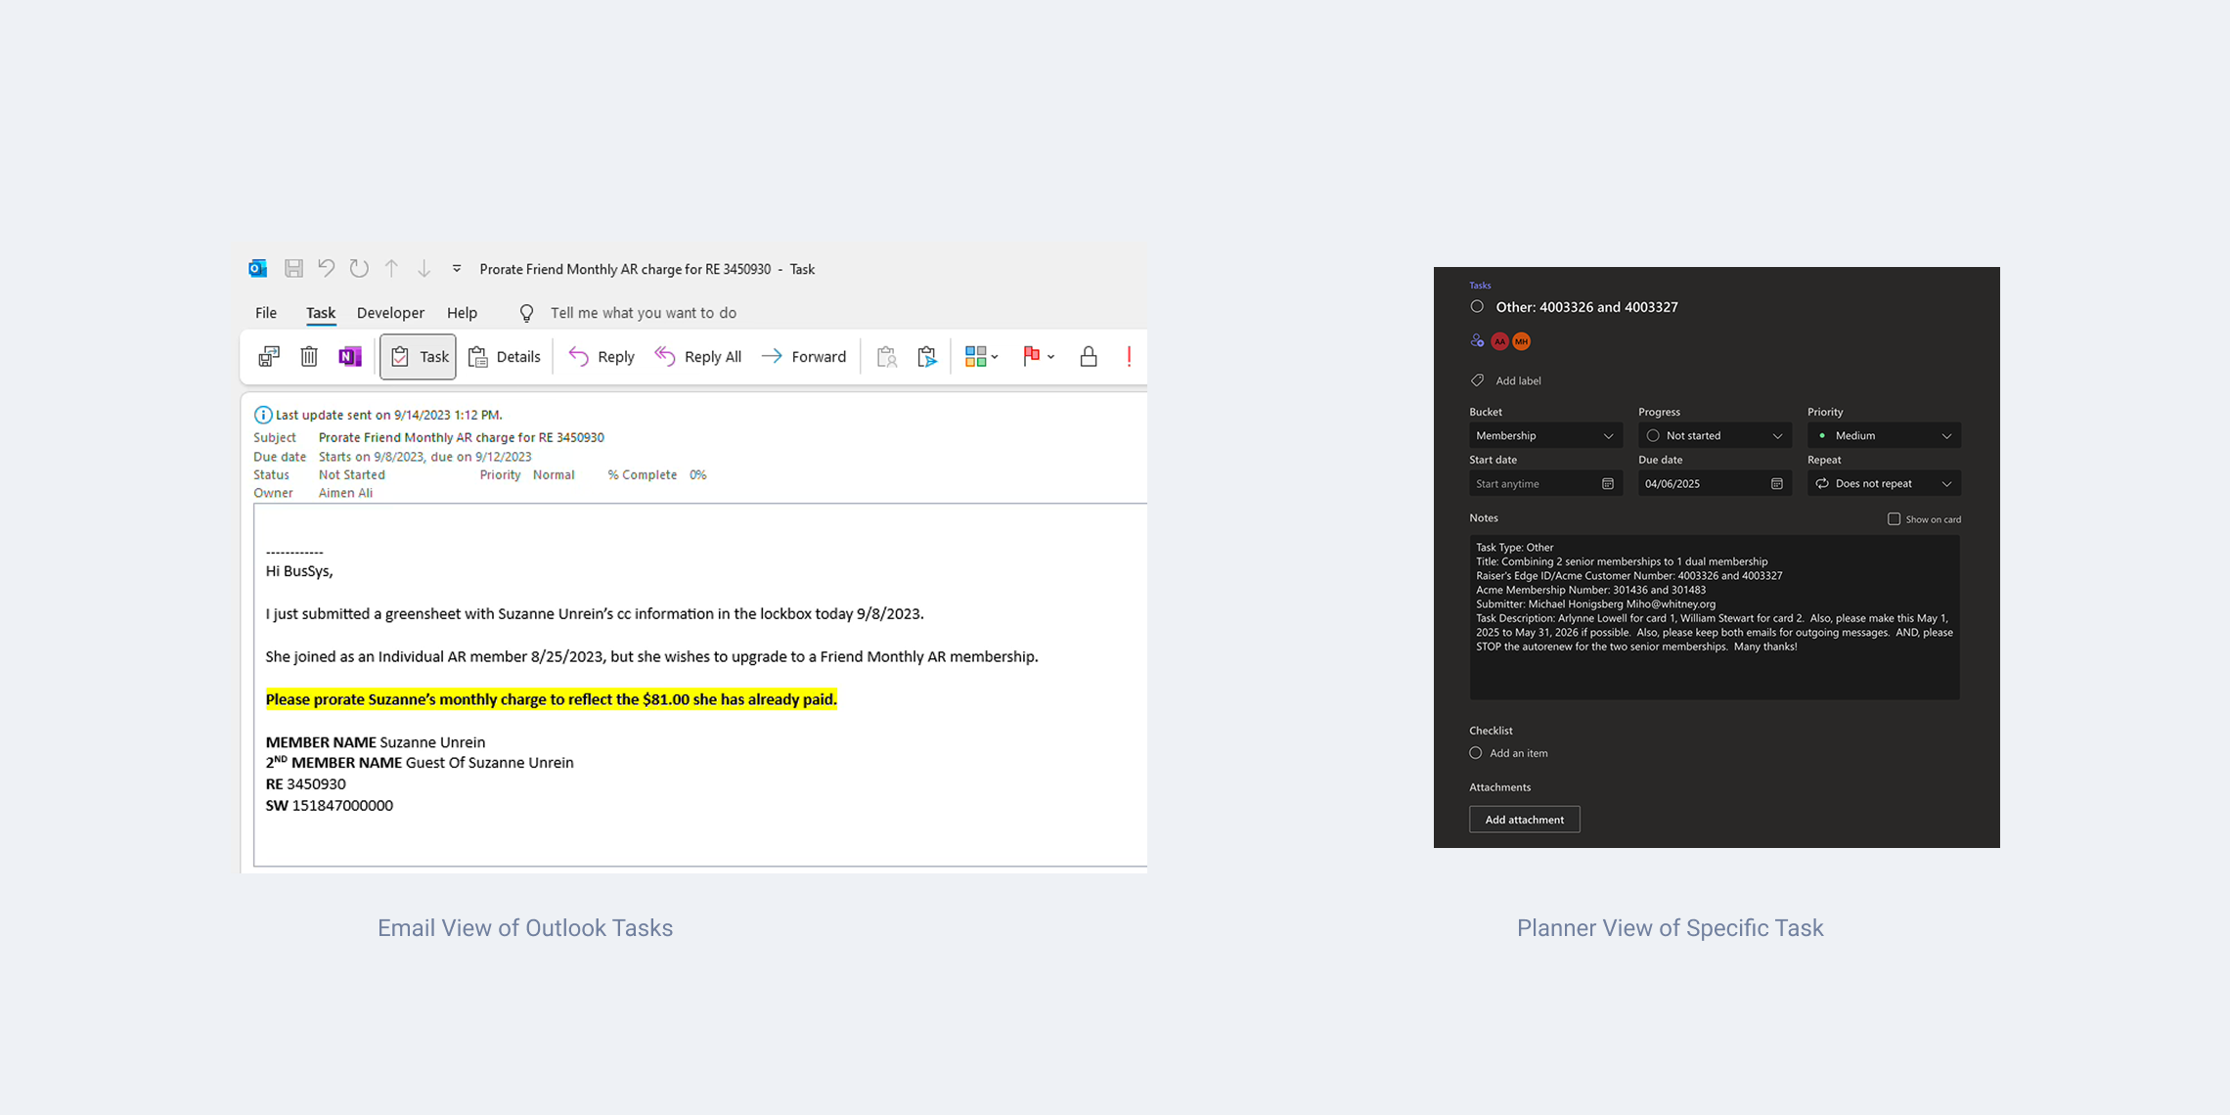Click the Assign Task clipboard-person icon
This screenshot has width=2230, height=1115.
point(886,356)
